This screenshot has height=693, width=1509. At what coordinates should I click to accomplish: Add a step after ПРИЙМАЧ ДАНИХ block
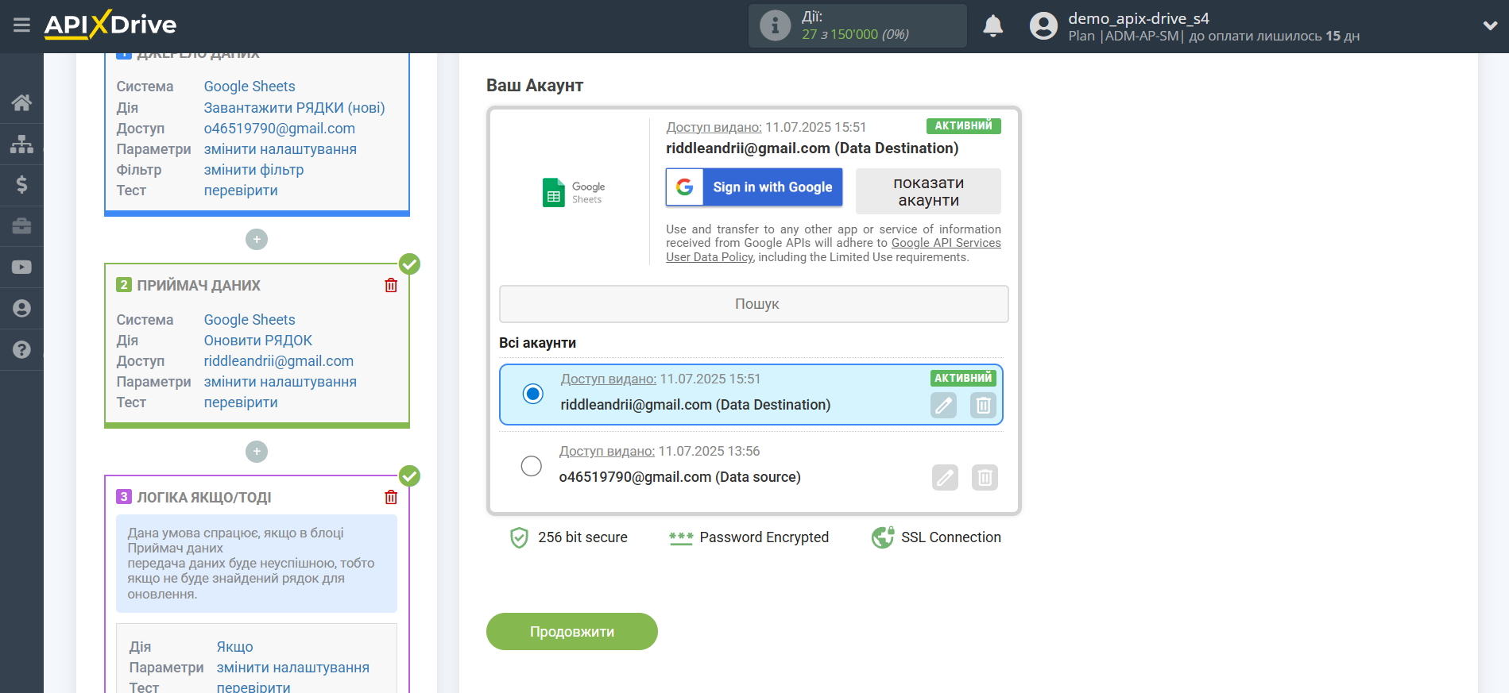[257, 452]
